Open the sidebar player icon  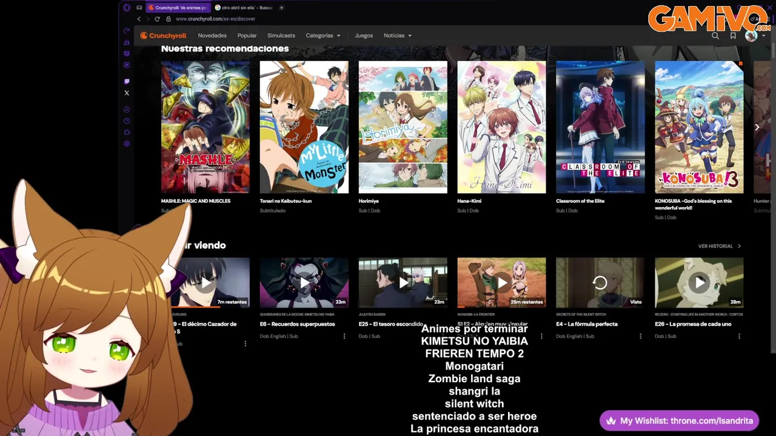(x=127, y=110)
